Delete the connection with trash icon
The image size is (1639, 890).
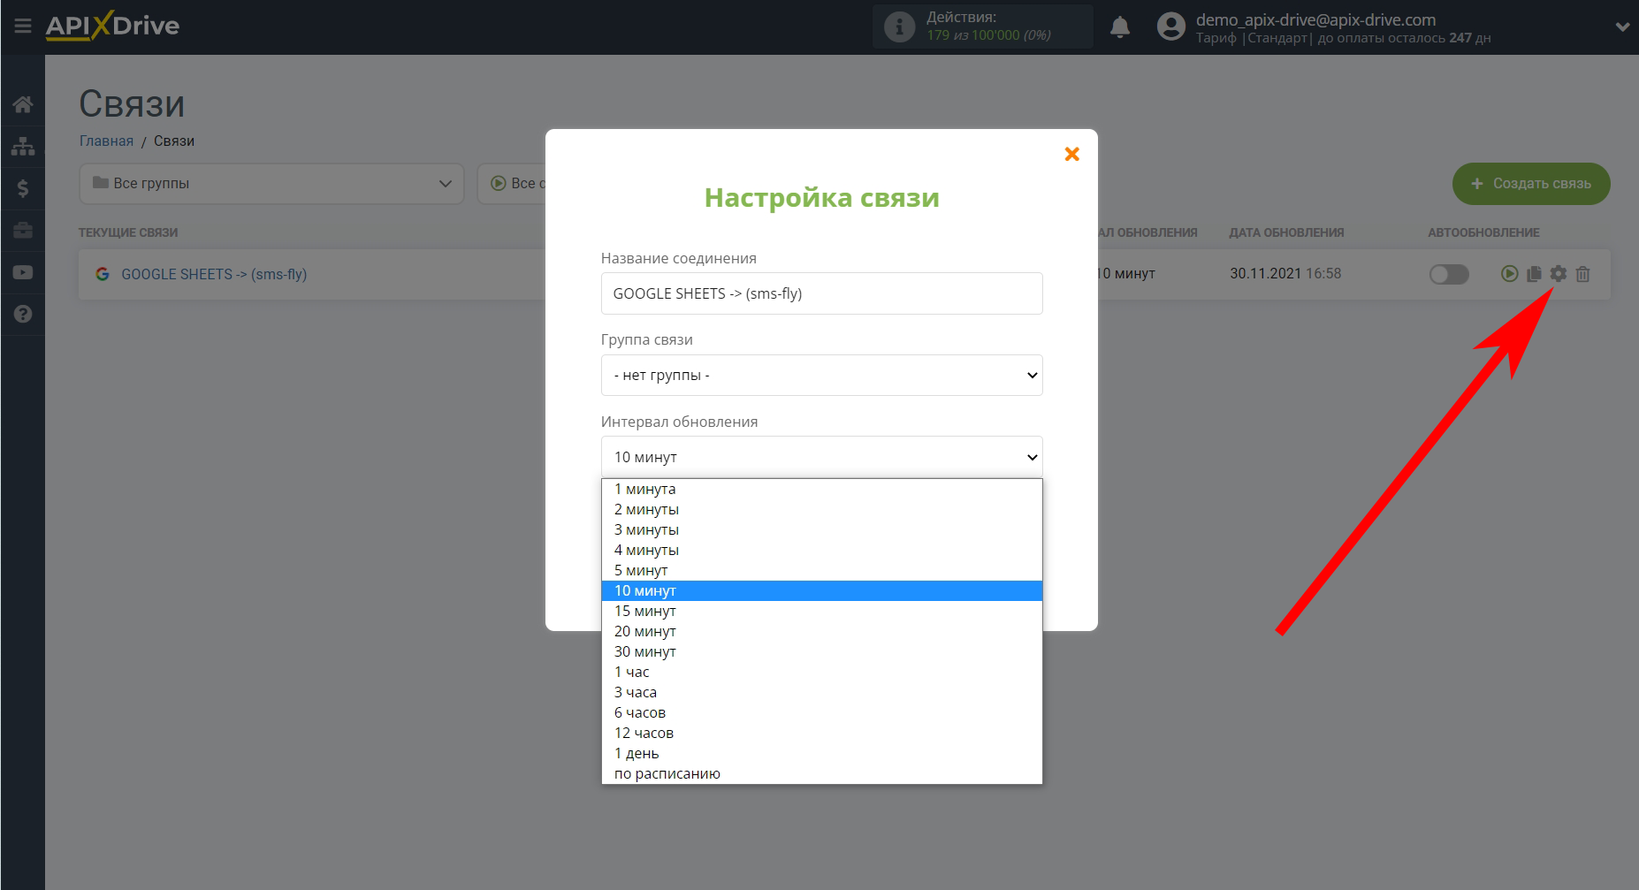pyautogui.click(x=1583, y=274)
